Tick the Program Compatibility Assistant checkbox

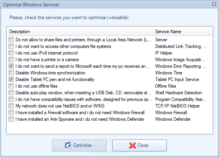click(11, 99)
